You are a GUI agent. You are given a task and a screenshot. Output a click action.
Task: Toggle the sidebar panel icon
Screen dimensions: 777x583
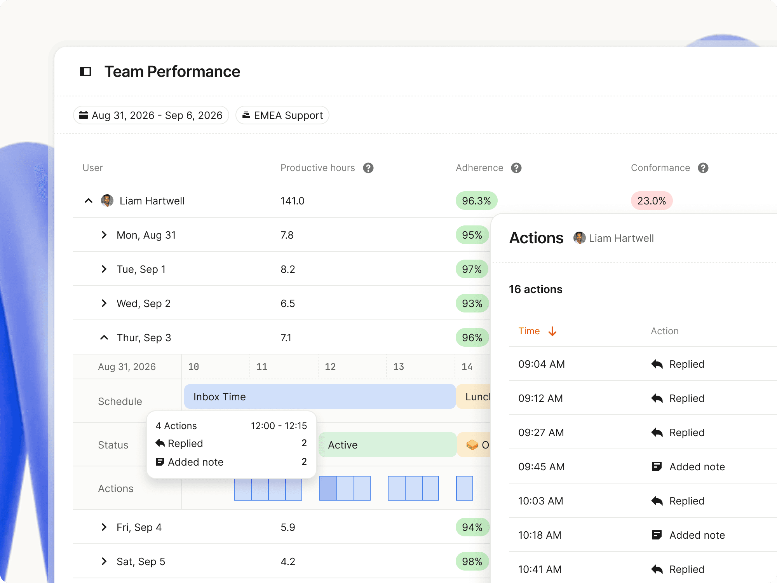(85, 72)
